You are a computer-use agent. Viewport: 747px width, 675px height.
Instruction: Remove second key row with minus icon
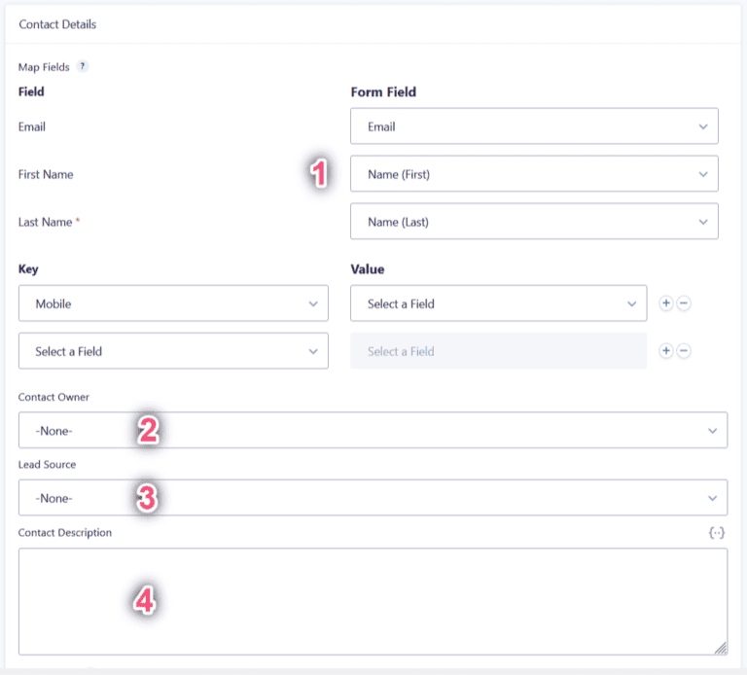[684, 351]
